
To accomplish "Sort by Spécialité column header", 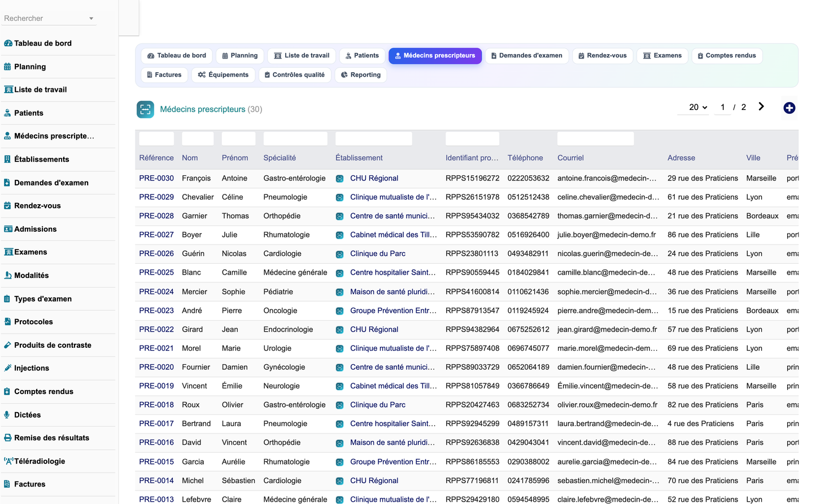I will [280, 158].
